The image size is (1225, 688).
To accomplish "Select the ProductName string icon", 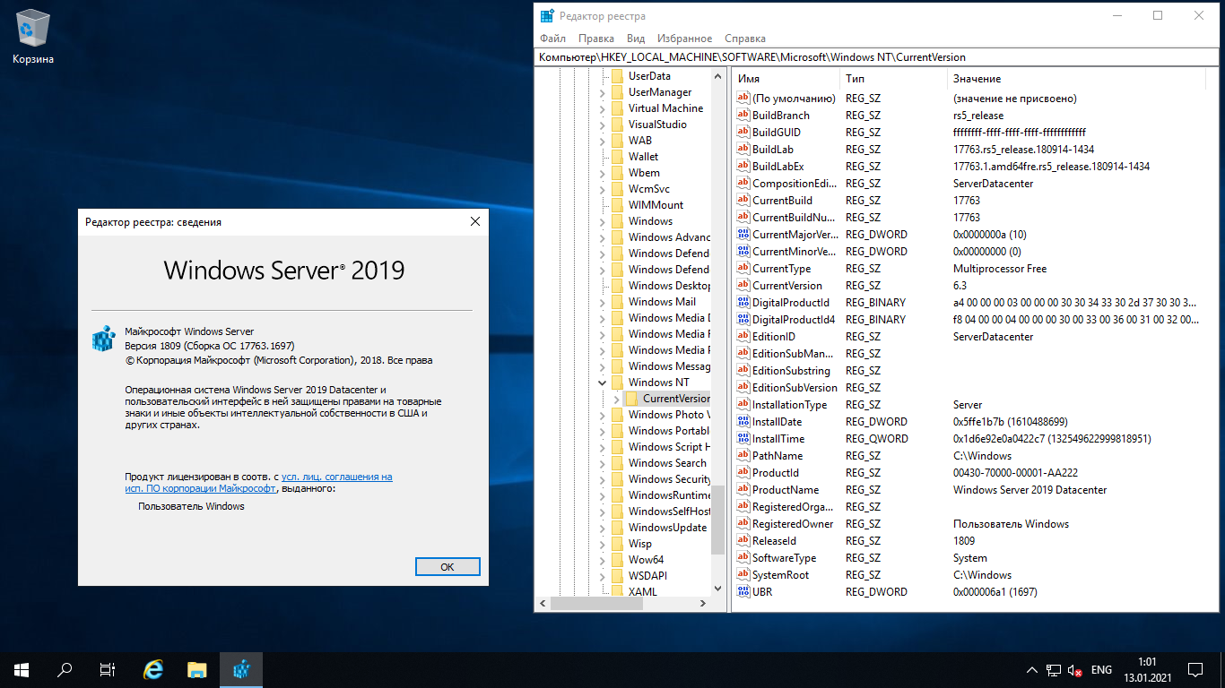I will tap(743, 489).
